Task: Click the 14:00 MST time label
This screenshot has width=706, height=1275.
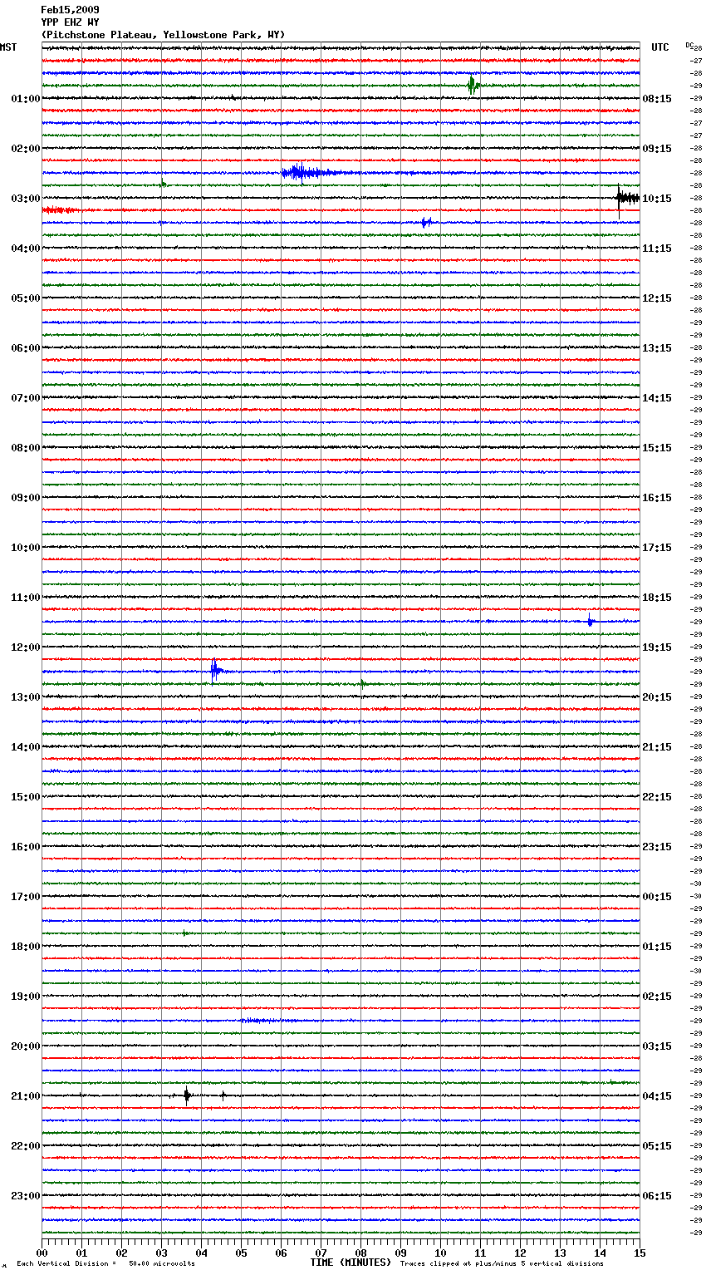Action: pyautogui.click(x=26, y=747)
